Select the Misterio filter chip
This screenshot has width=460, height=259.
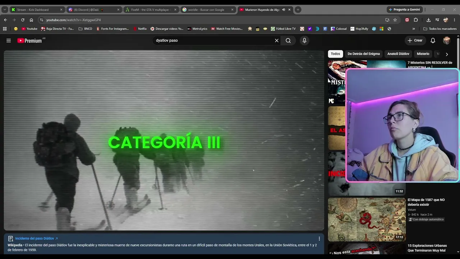[x=423, y=54]
